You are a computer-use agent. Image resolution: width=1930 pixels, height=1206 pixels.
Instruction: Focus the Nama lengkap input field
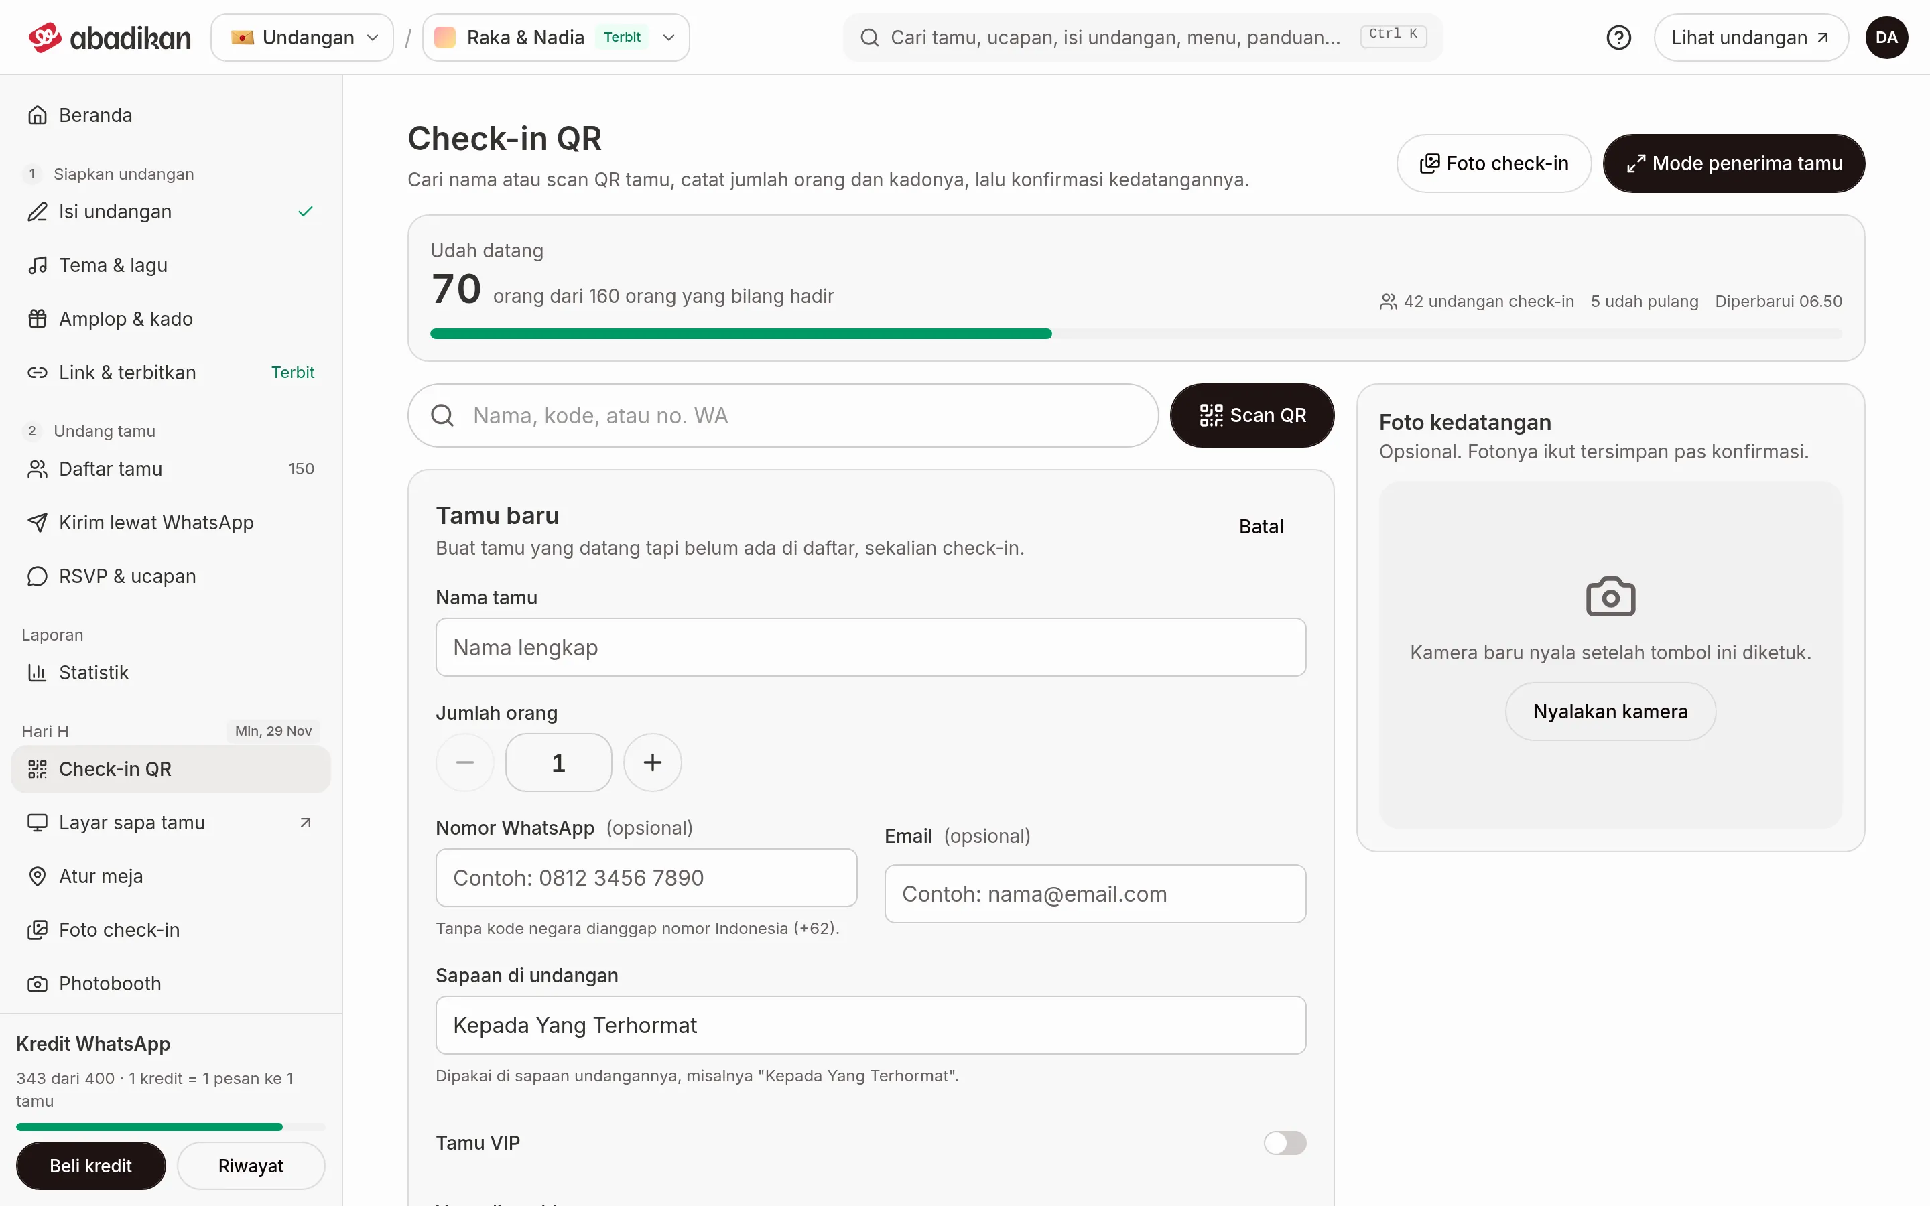coord(871,648)
